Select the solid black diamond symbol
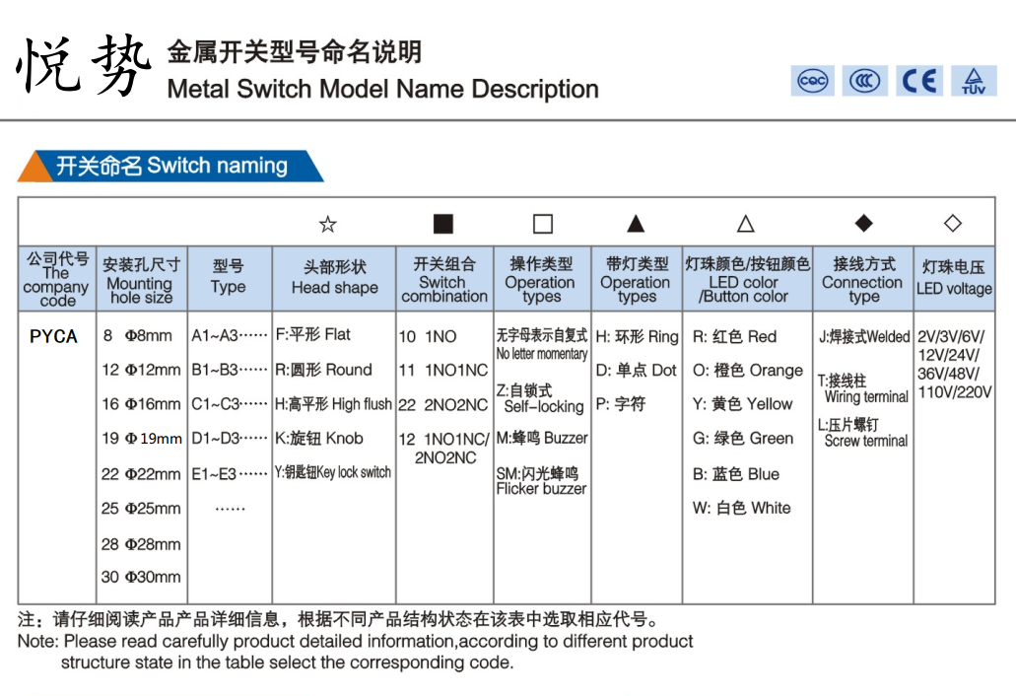This screenshot has width=1016, height=696. pos(863,223)
